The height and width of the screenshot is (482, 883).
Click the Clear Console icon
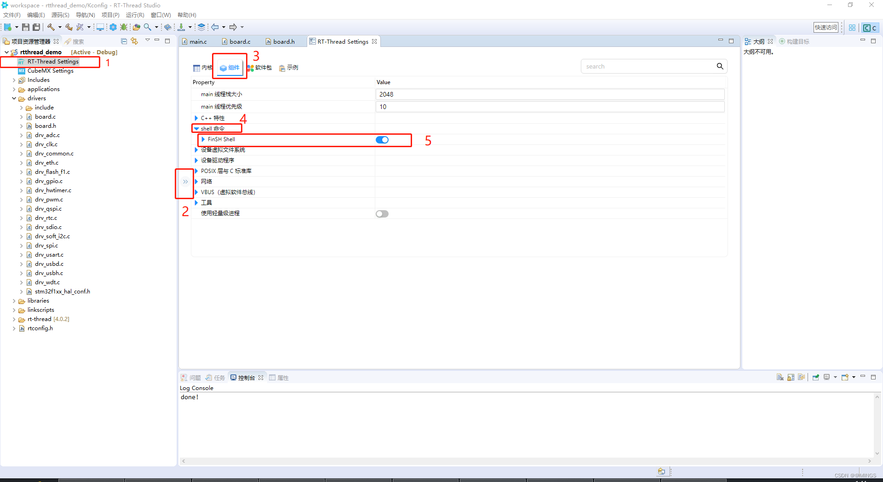(x=780, y=377)
